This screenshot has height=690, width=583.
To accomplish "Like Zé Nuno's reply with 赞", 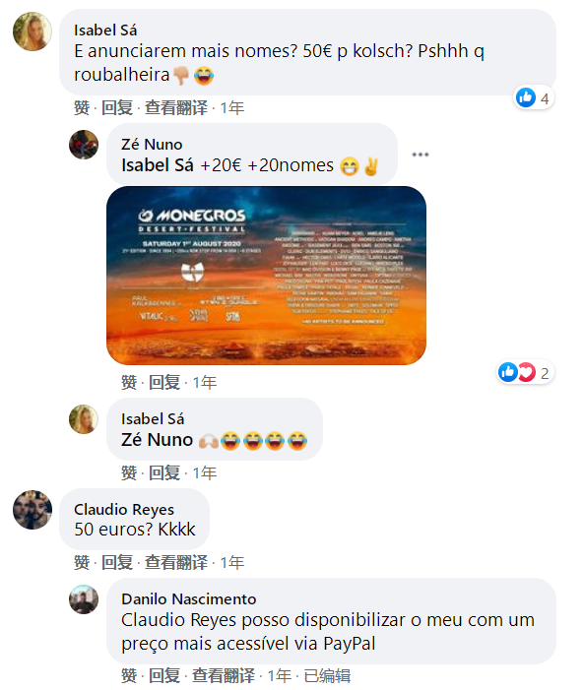I will pyautogui.click(x=129, y=383).
